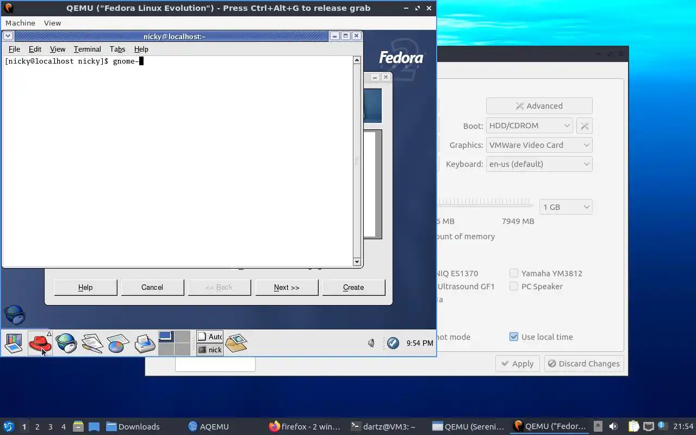Image resolution: width=696 pixels, height=435 pixels.
Task: Open the QEMU Machine menu
Action: pyautogui.click(x=20, y=23)
